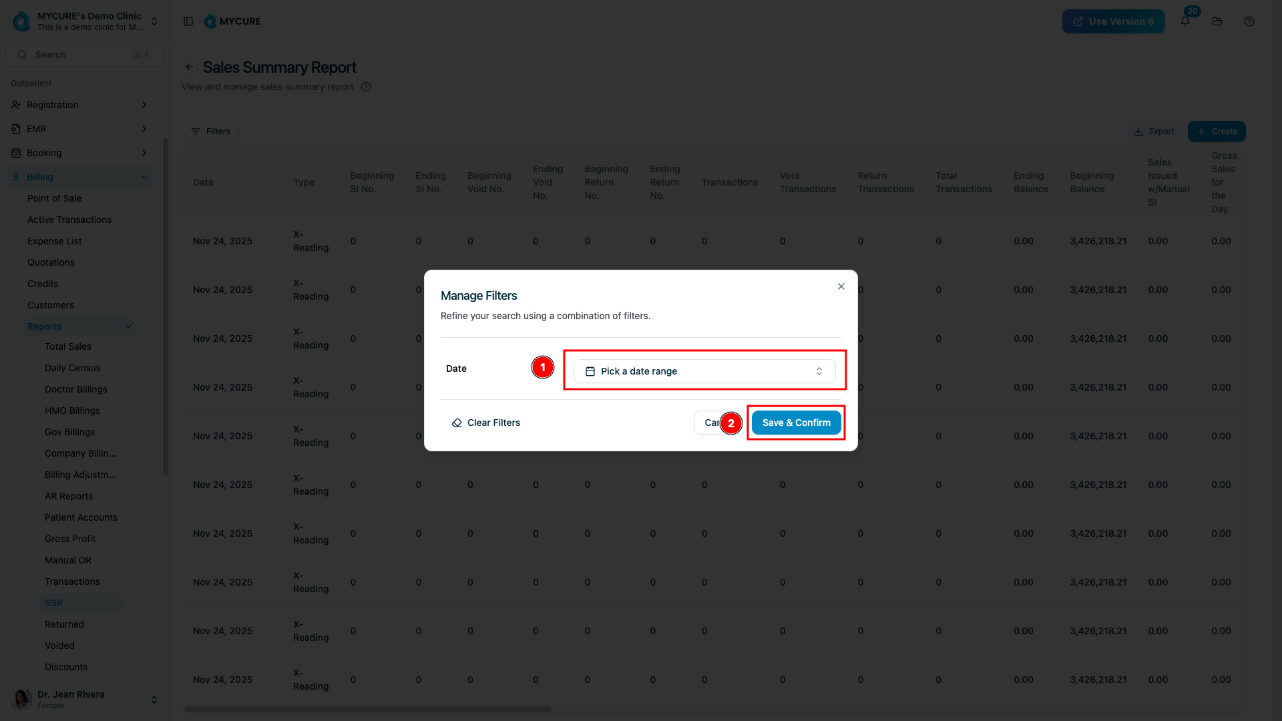Image resolution: width=1282 pixels, height=721 pixels.
Task: Click Use Version 8 button
Action: click(1113, 21)
